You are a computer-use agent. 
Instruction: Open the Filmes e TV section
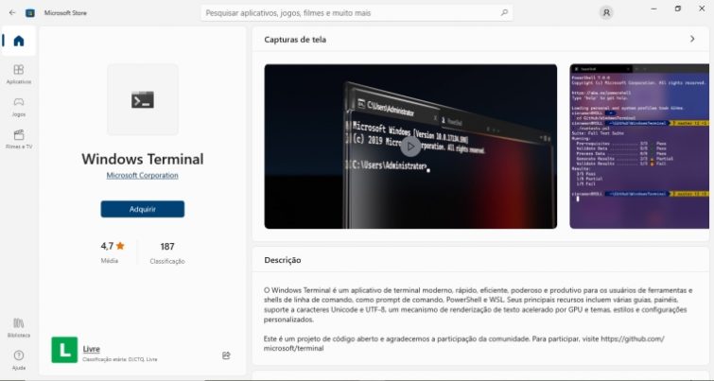[x=19, y=139]
